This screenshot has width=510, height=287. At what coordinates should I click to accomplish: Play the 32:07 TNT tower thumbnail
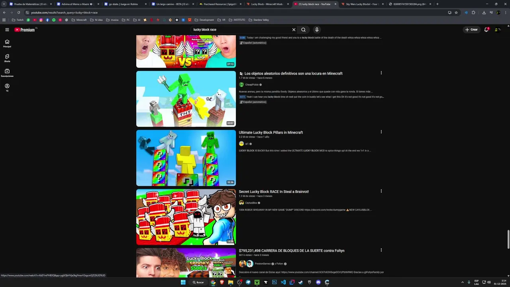point(186,98)
